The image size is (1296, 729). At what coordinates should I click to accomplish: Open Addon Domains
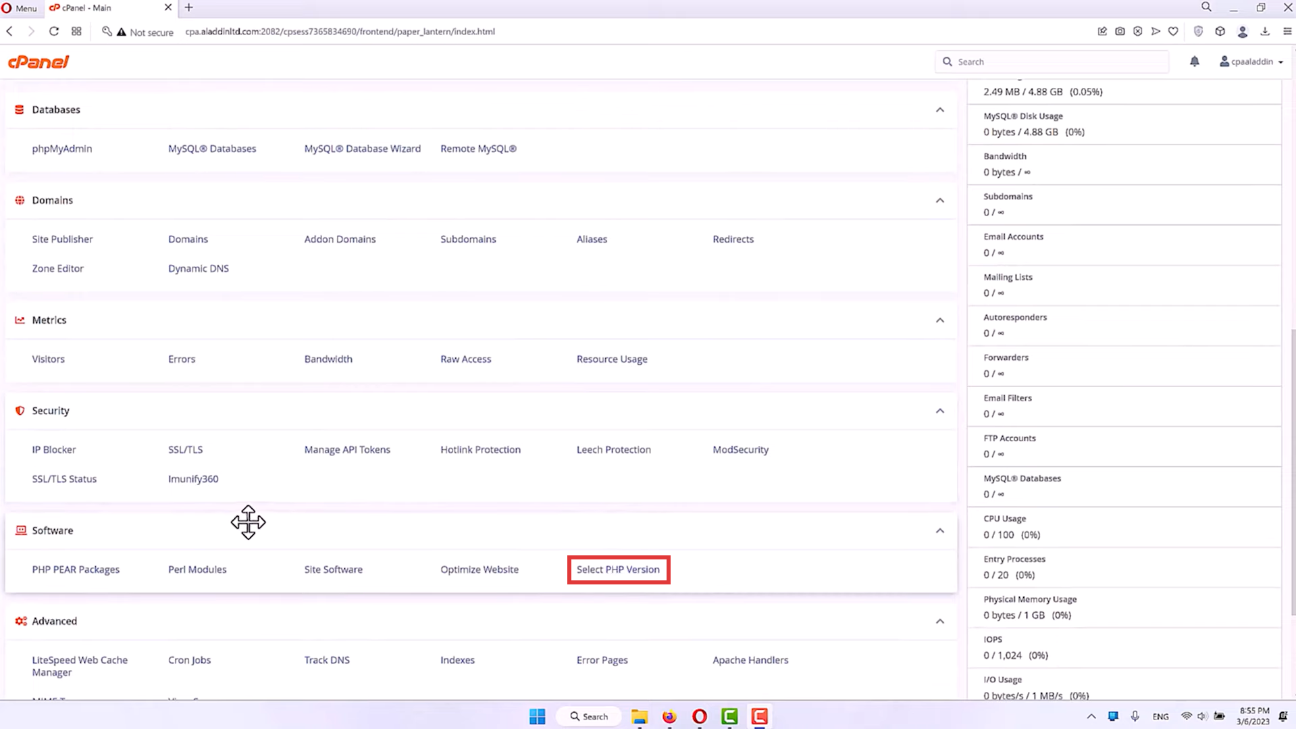coord(340,239)
